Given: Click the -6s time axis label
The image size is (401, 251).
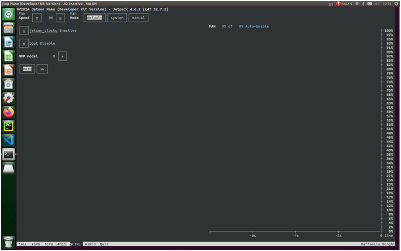Looking at the screenshot, I should click(x=253, y=236).
